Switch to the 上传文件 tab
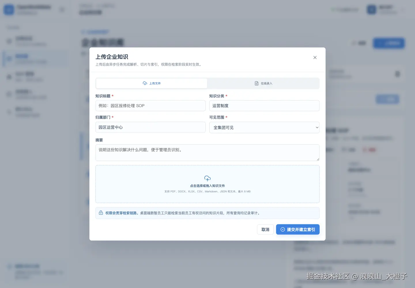The height and width of the screenshot is (288, 415). (x=152, y=84)
